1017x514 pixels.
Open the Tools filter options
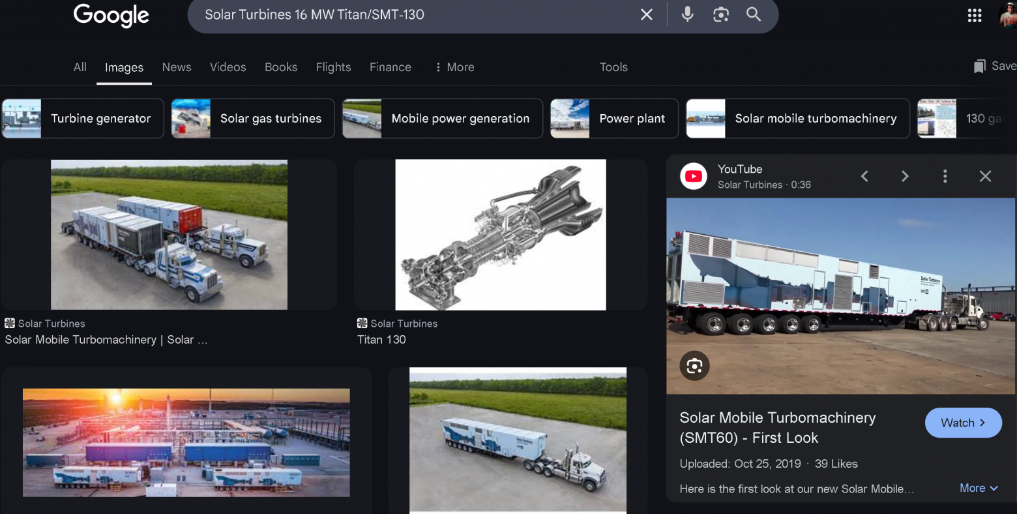coord(613,67)
